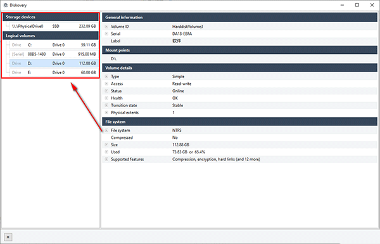
Task: Expand the Type property
Action: [106, 77]
